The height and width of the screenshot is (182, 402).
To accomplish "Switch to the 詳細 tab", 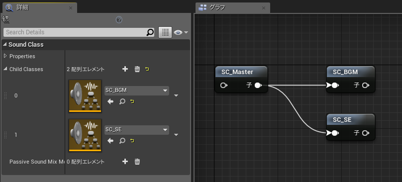I will click(39, 8).
